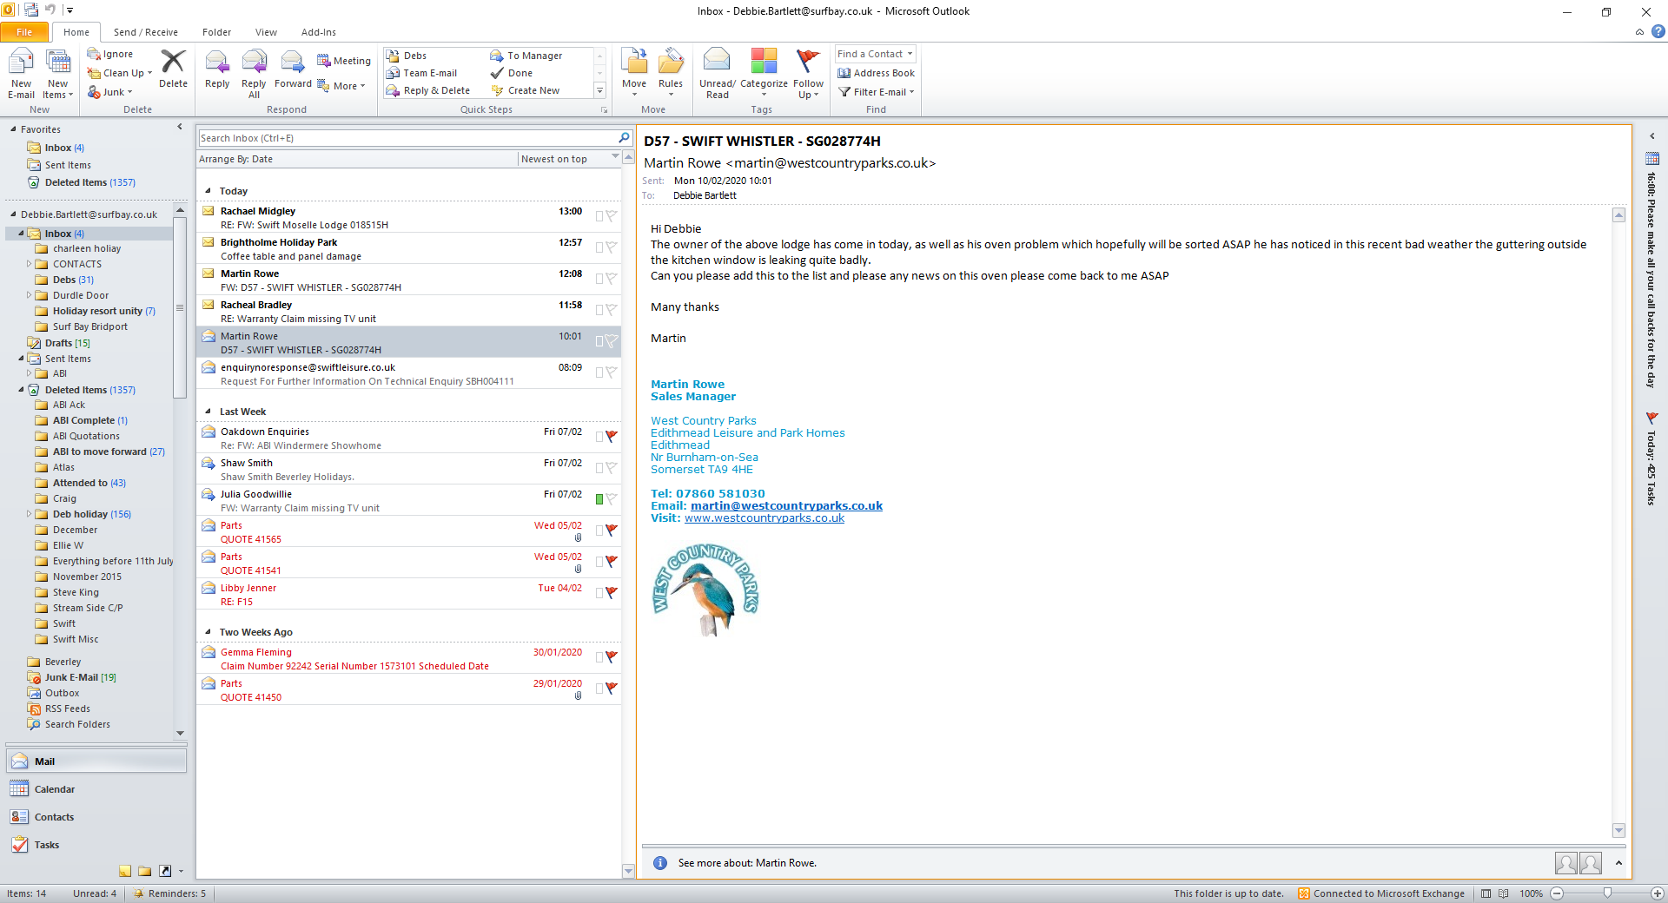This screenshot has width=1668, height=903.
Task: Click the Mail navigation button
Action: [x=96, y=761]
